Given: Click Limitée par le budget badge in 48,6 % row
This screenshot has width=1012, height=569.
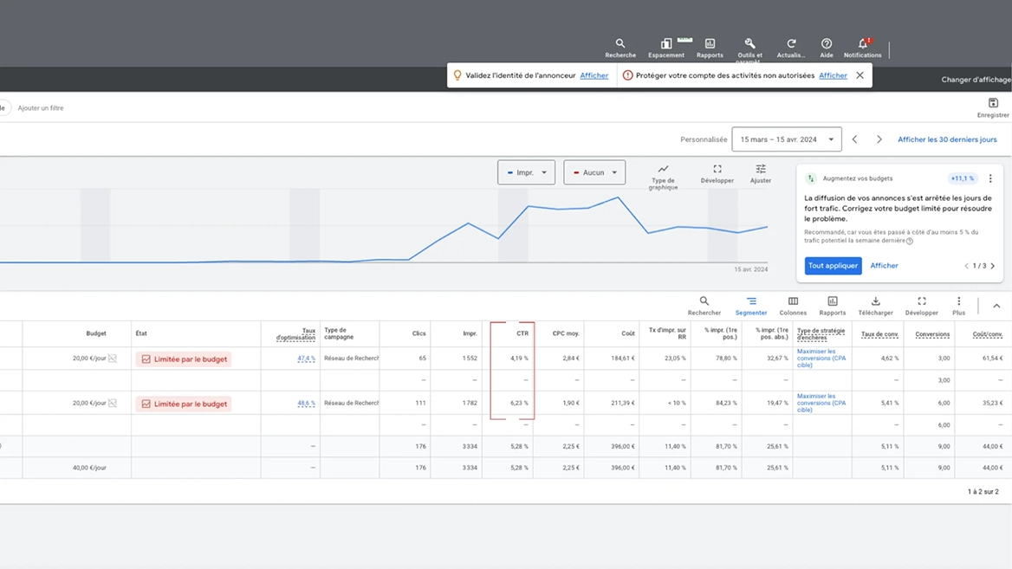Looking at the screenshot, I should [x=184, y=404].
